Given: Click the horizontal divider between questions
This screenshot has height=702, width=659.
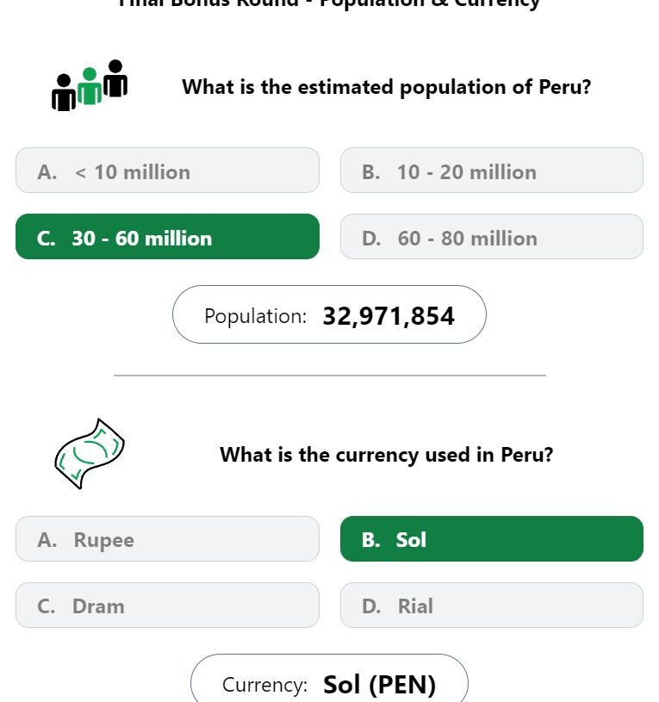Looking at the screenshot, I should pyautogui.click(x=330, y=376).
